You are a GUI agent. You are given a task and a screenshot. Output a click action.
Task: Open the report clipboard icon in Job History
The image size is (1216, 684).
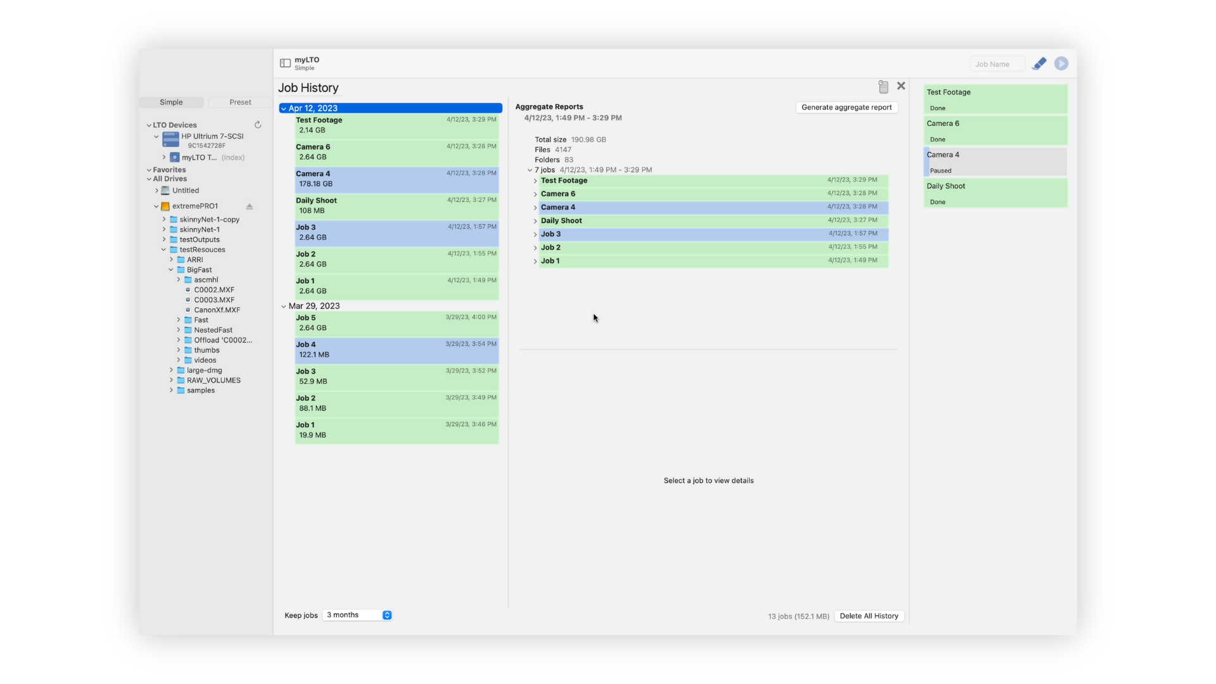(x=883, y=86)
